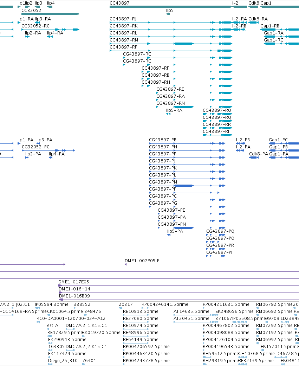
Task: Select protein CG43897-PQ
Action: (220, 231)
